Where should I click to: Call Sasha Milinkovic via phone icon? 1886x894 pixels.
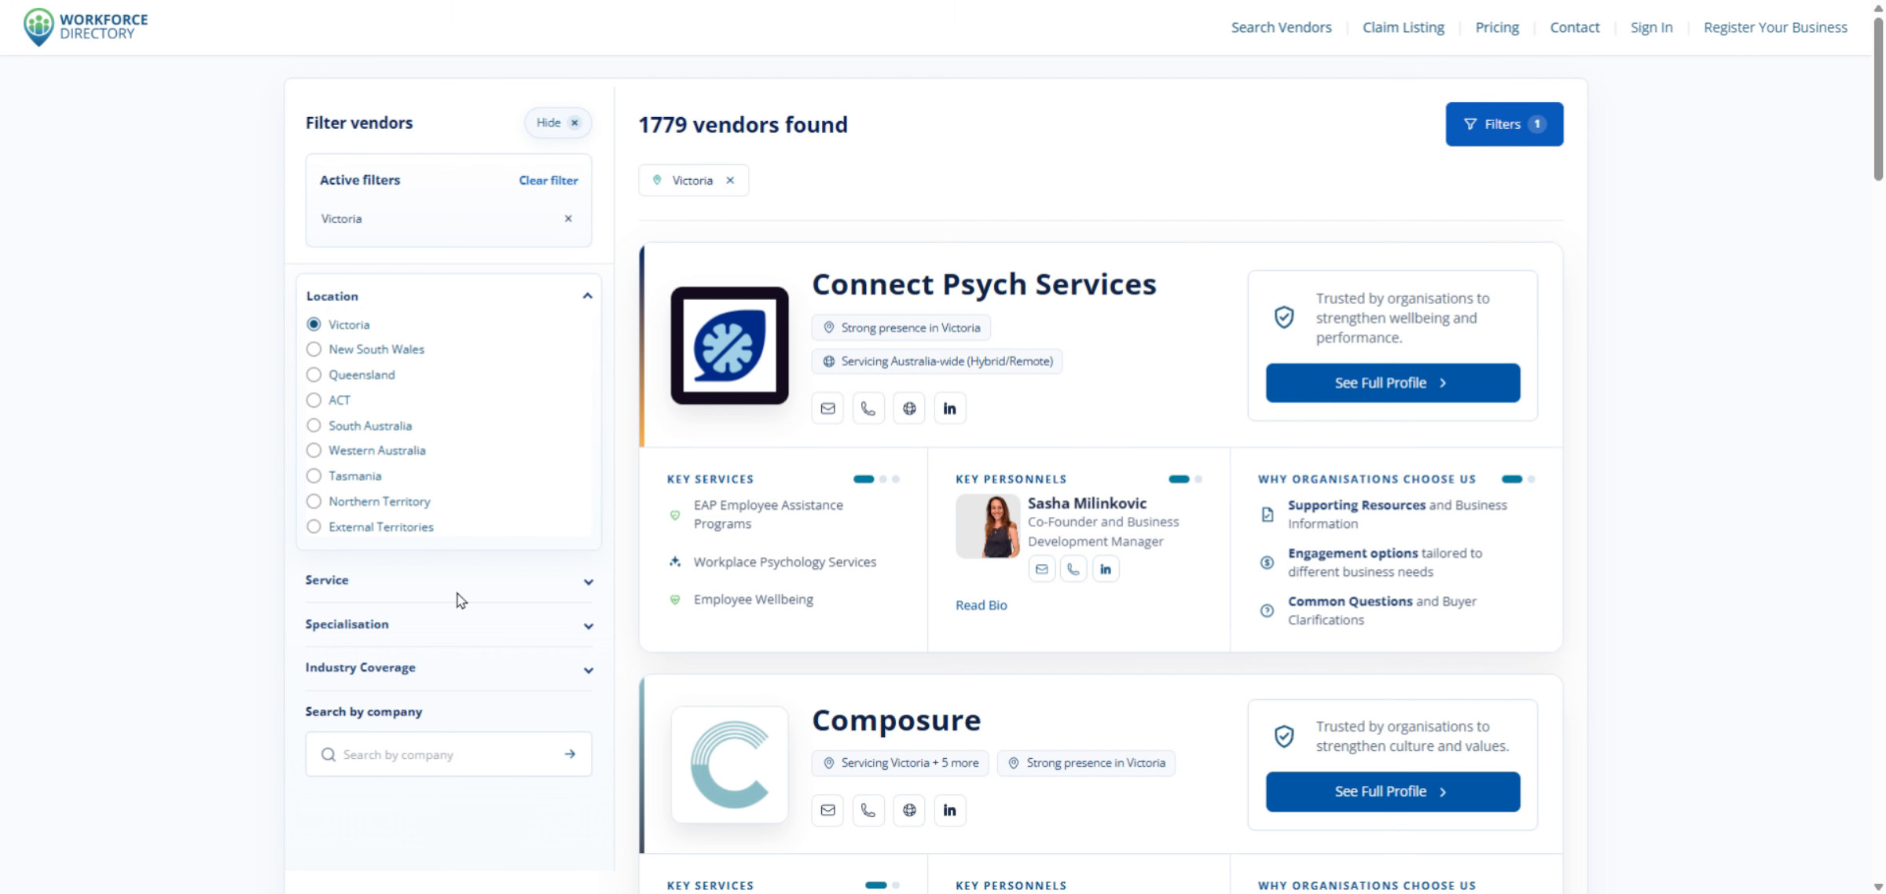pyautogui.click(x=1073, y=569)
